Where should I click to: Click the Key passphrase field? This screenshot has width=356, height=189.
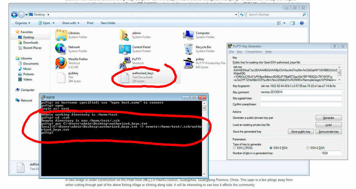pos(301,98)
